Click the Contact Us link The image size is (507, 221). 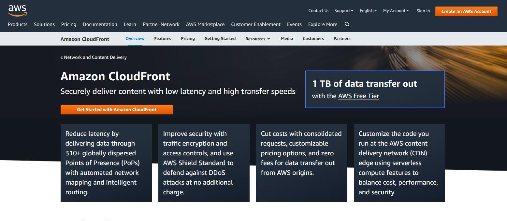319,11
